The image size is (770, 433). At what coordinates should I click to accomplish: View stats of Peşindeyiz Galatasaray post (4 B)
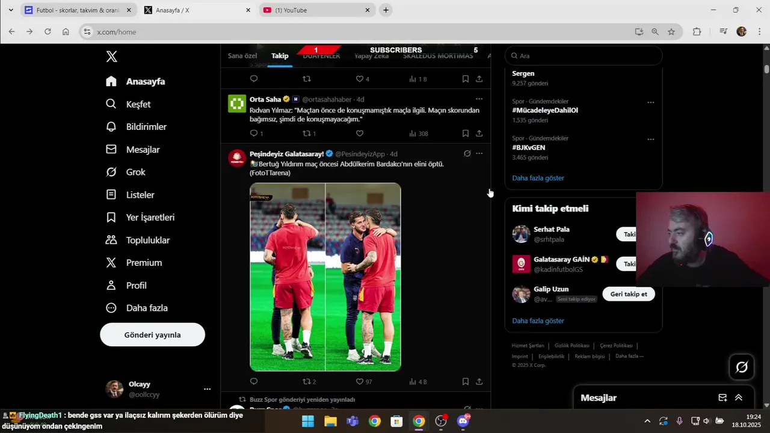[x=418, y=381]
